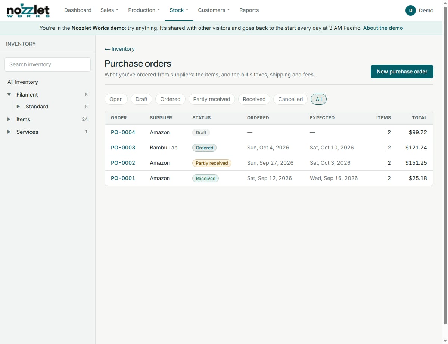Filter purchase orders by Open
Image resolution: width=448 pixels, height=344 pixels.
point(116,99)
